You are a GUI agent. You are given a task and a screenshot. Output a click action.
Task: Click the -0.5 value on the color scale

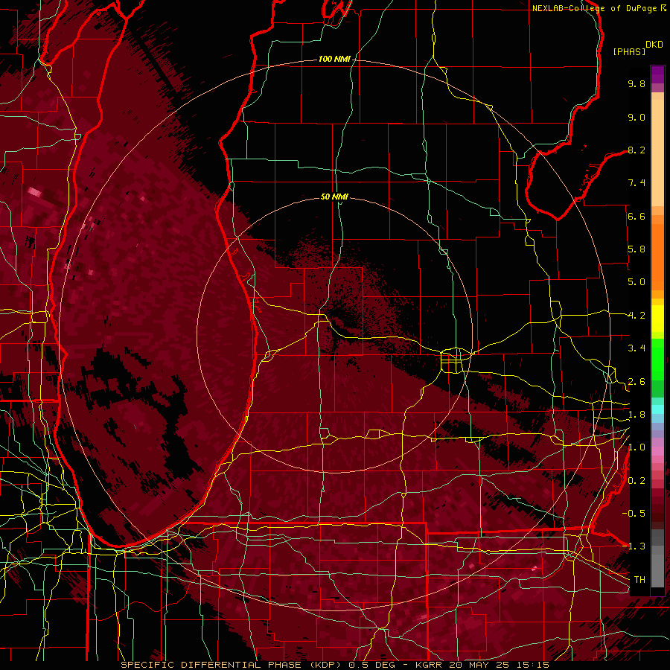[634, 513]
